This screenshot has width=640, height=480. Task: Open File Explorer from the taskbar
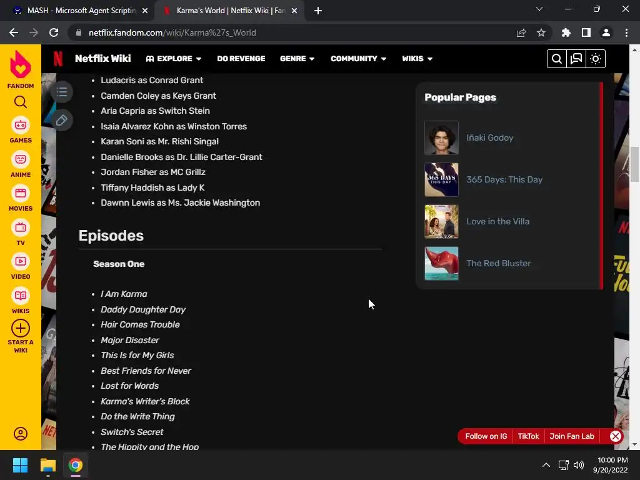[x=47, y=465]
